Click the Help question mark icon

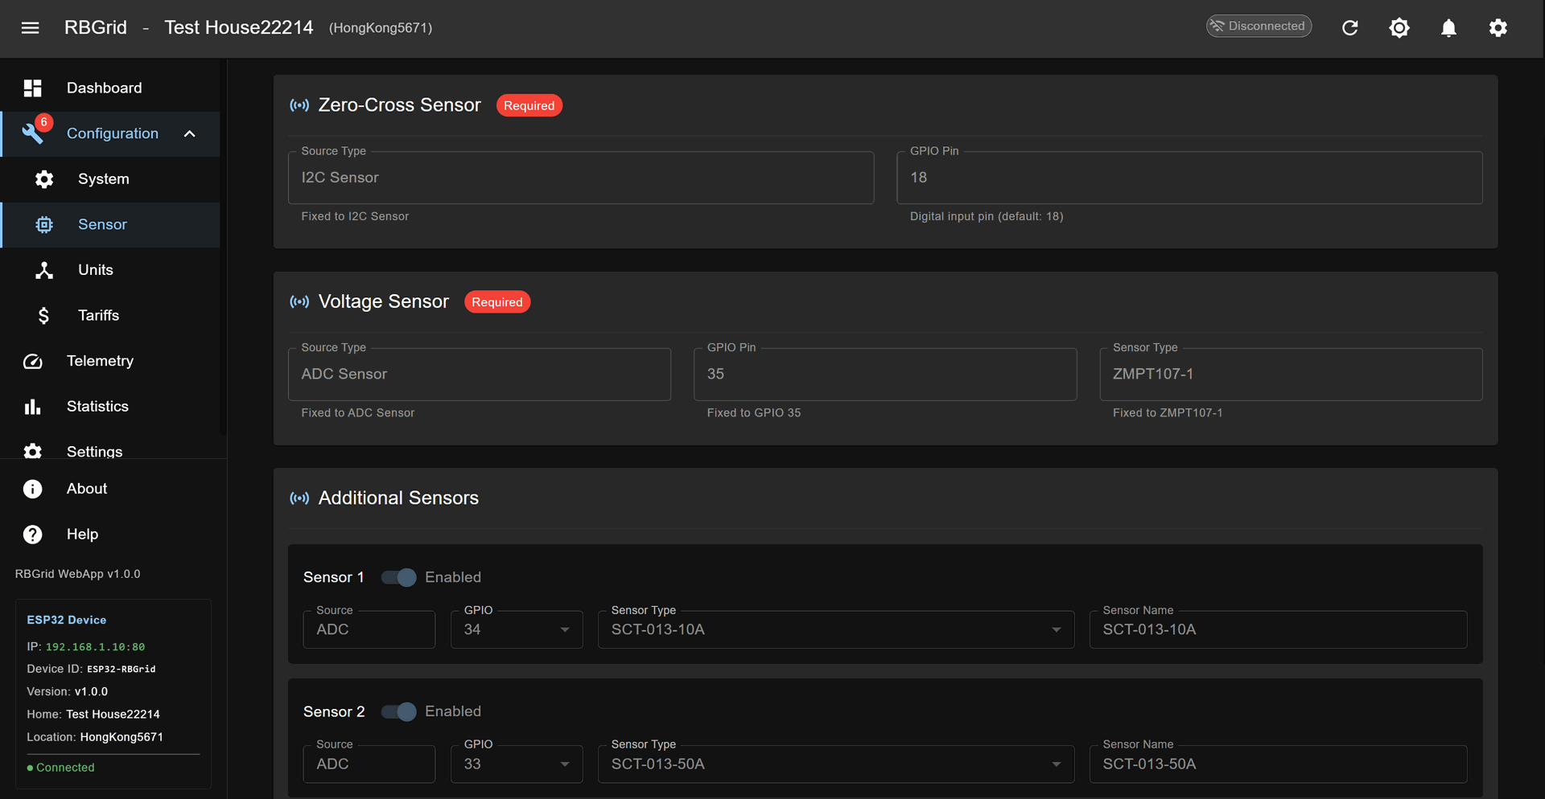33,535
